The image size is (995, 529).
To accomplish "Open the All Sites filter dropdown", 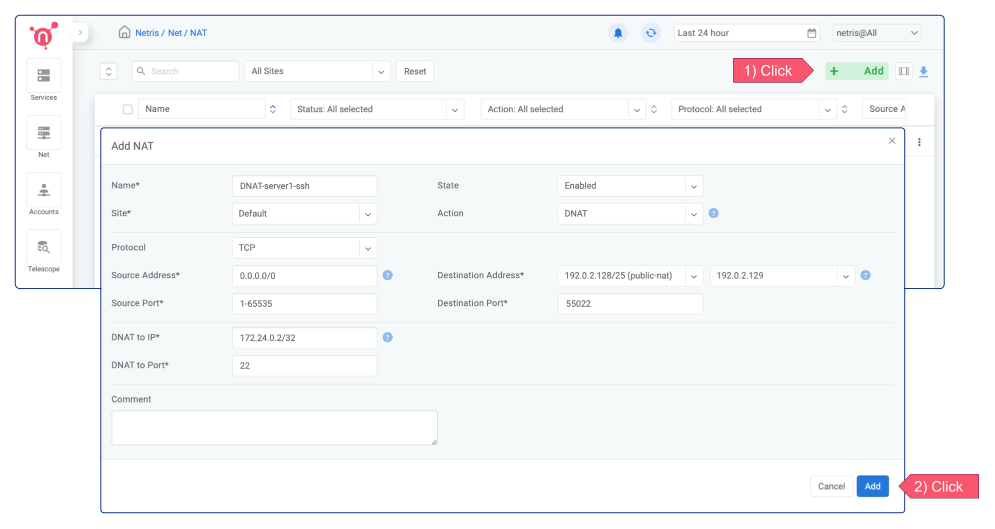I will coord(317,72).
